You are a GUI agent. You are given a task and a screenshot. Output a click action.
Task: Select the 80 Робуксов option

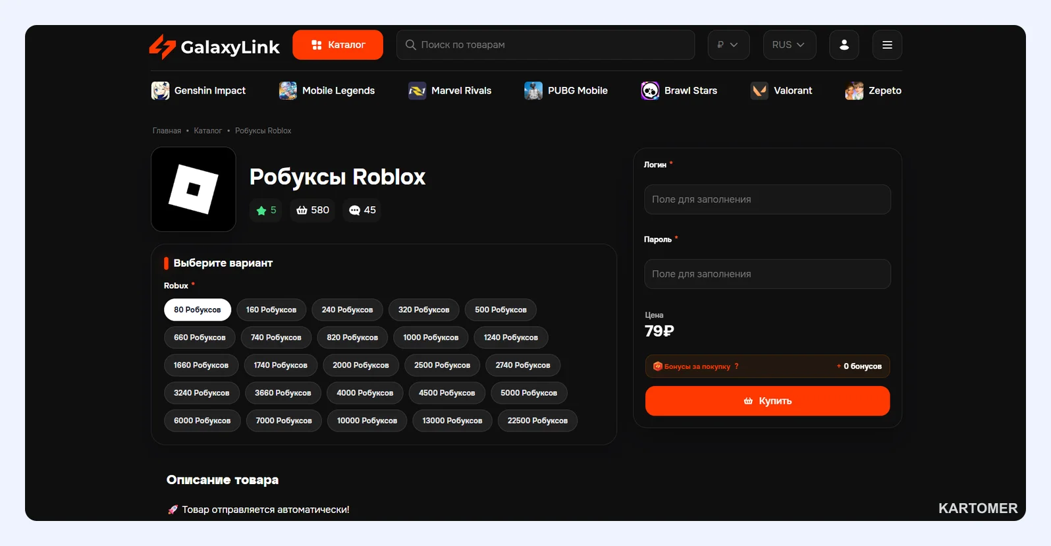[x=198, y=310]
